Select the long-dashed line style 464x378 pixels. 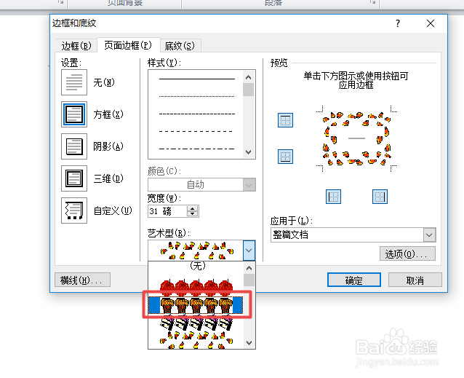(197, 131)
